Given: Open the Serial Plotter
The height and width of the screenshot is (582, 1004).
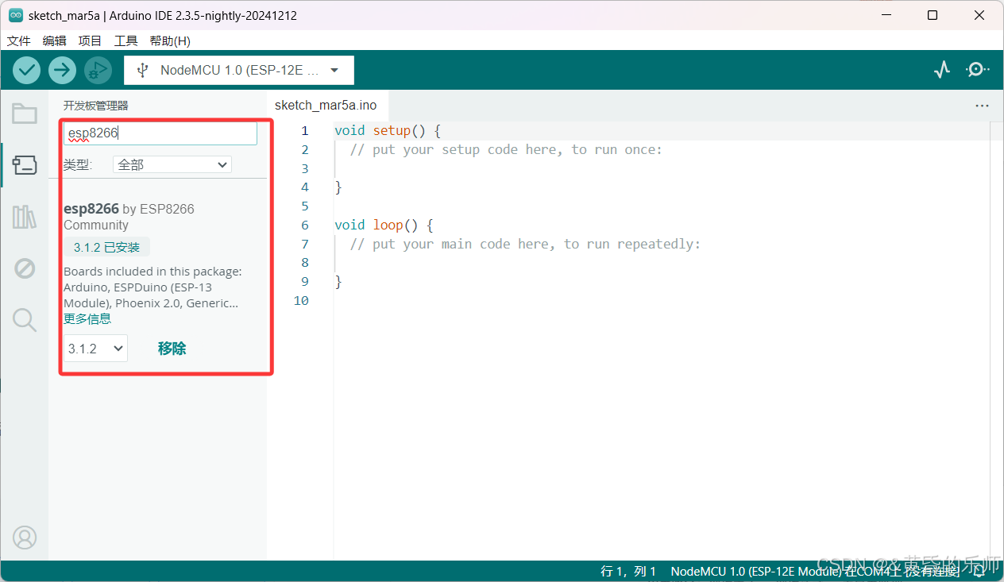Looking at the screenshot, I should point(942,70).
